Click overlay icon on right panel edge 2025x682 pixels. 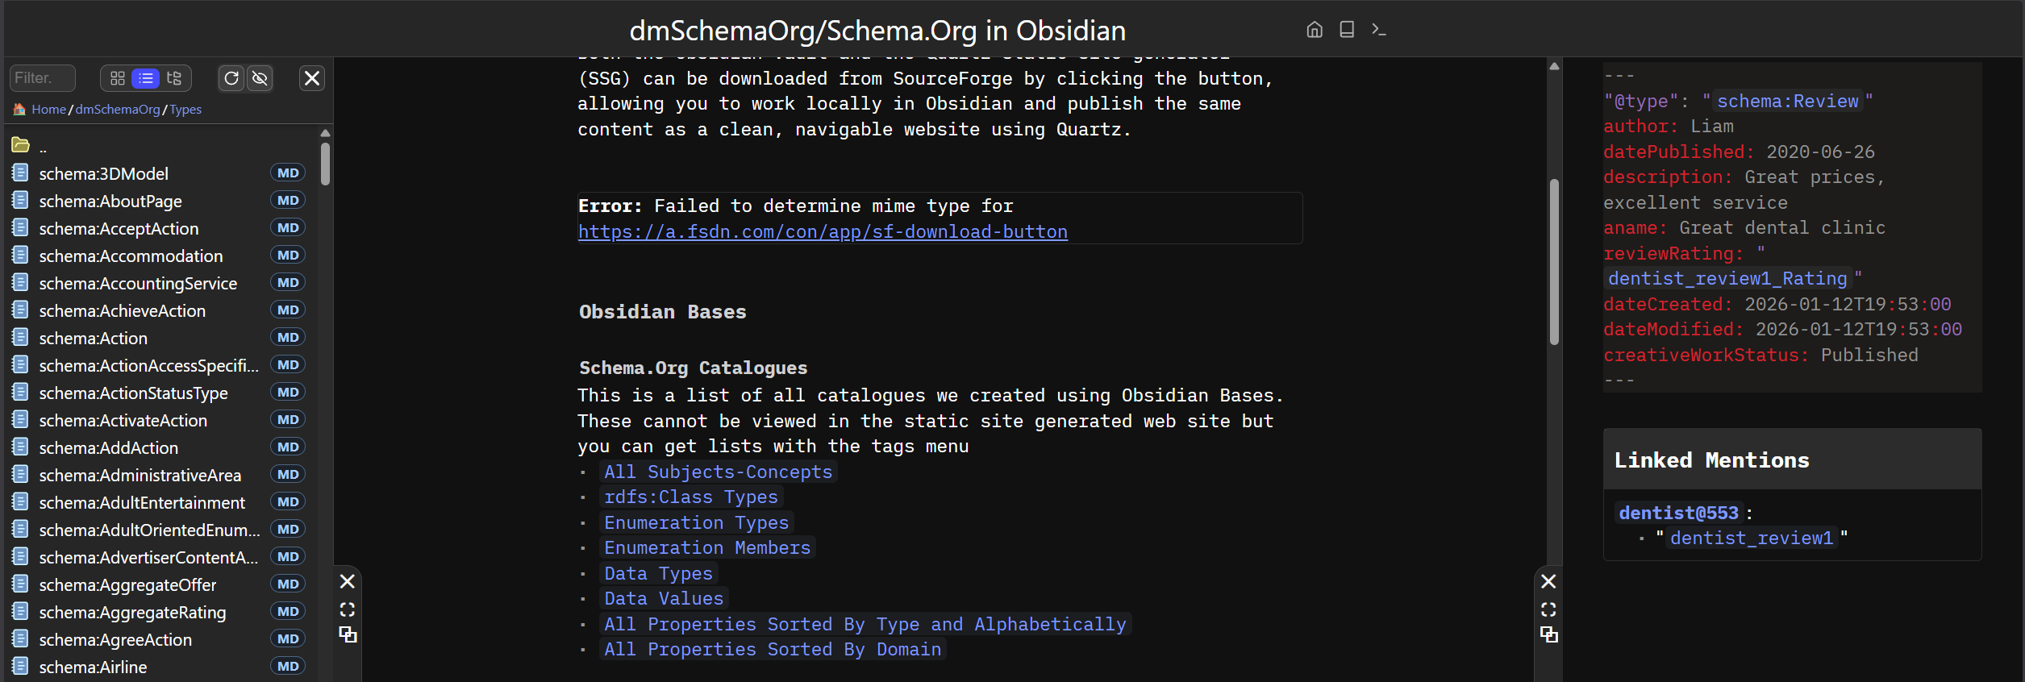tap(1548, 635)
